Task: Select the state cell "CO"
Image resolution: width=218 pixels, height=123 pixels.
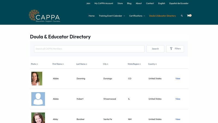Action: click(130, 78)
